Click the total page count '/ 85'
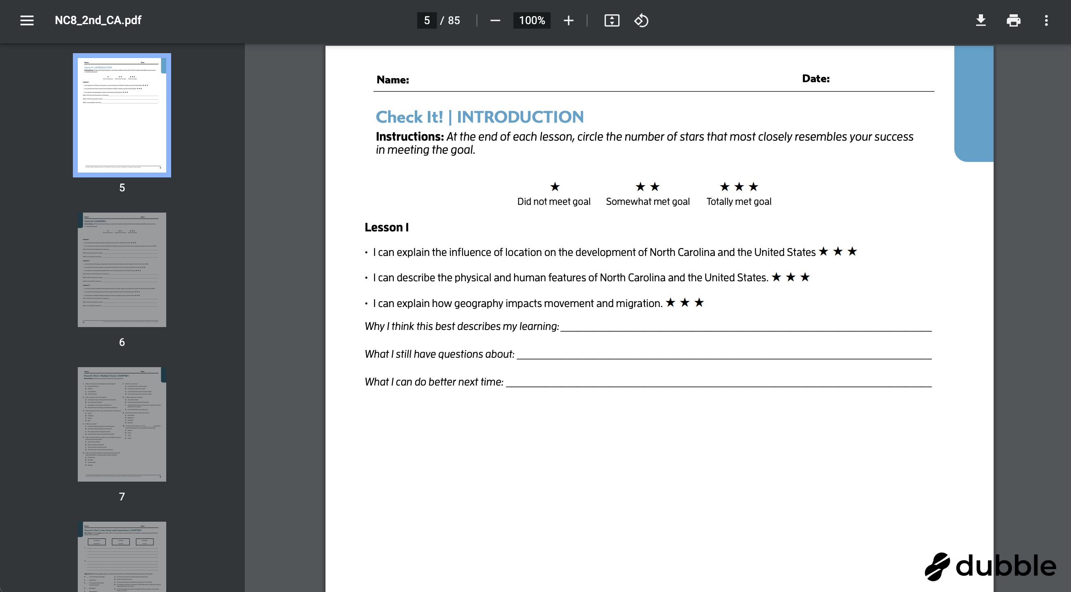Screen dimensions: 1071x592 (450, 20)
